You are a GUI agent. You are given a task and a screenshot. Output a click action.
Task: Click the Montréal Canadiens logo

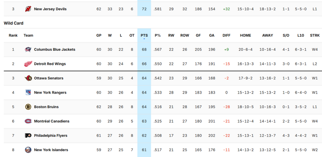28,121
